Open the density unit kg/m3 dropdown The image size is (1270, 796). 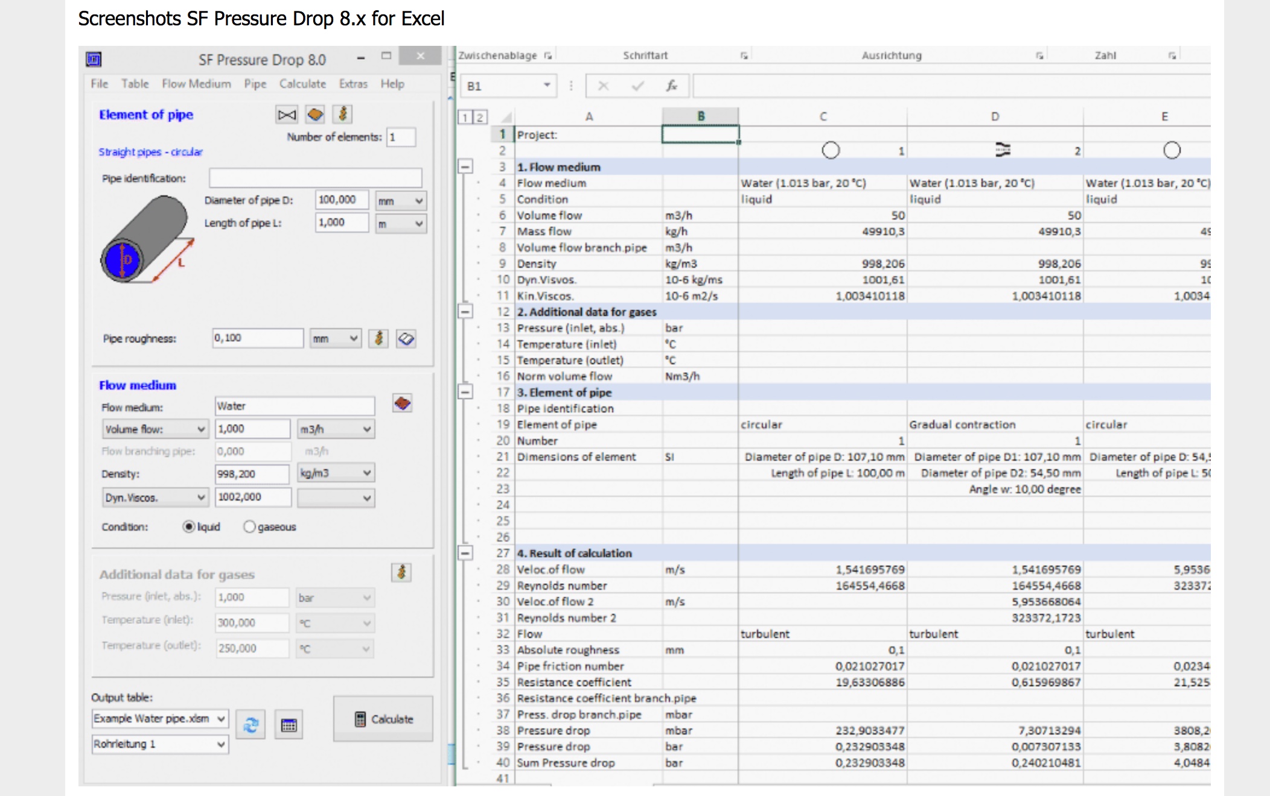(336, 473)
